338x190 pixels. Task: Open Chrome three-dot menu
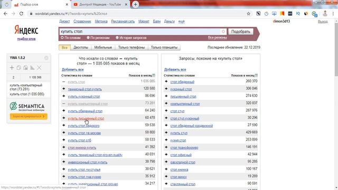coord(333,14)
